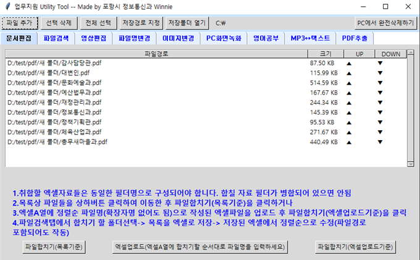Viewport: 420px width, 260px height.
Task: Click down arrow for 감사담당관.pdf row
Action: pos(380,63)
